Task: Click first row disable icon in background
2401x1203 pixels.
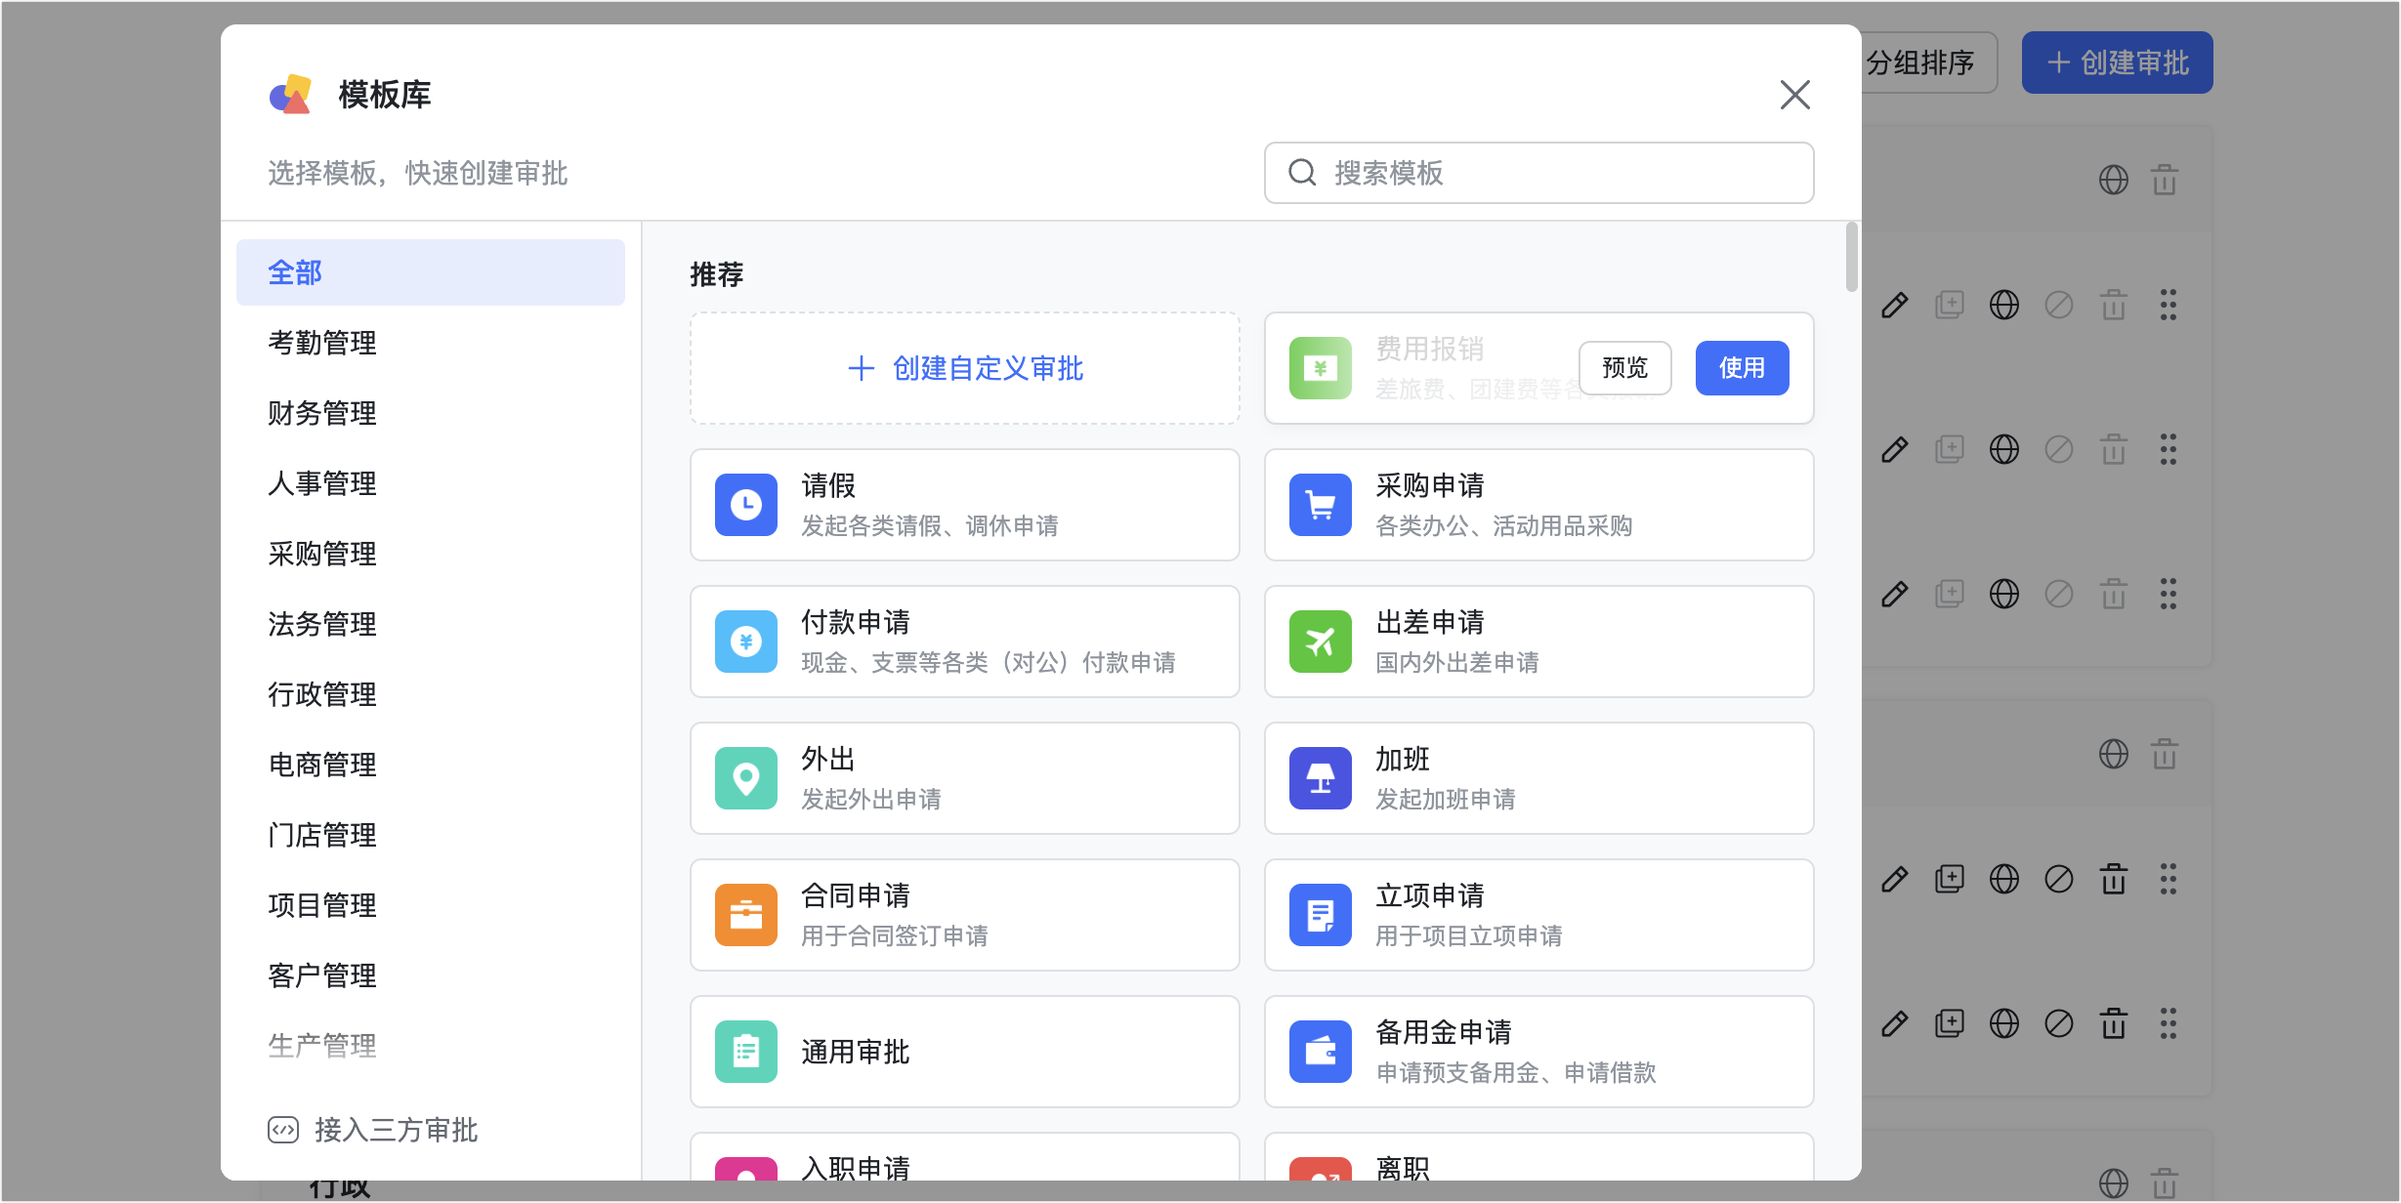Action: (x=2058, y=306)
